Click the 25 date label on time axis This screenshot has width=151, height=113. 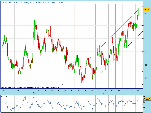[x=51, y=90]
